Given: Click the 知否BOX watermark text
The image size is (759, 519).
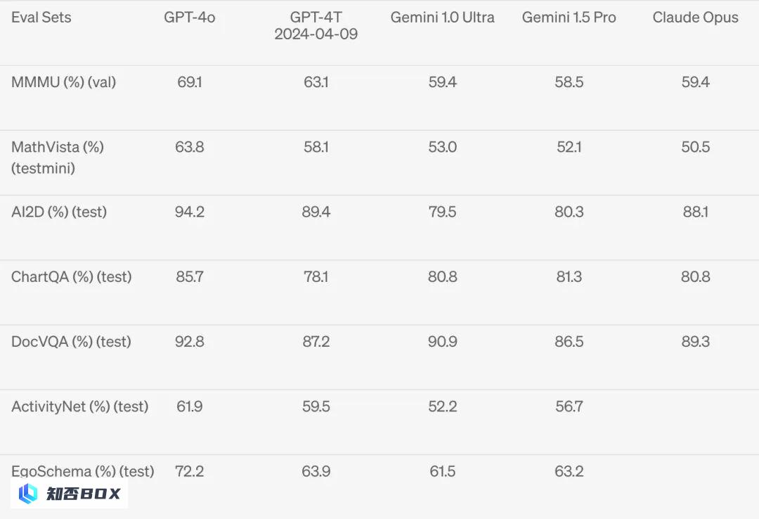Looking at the screenshot, I should (x=83, y=494).
